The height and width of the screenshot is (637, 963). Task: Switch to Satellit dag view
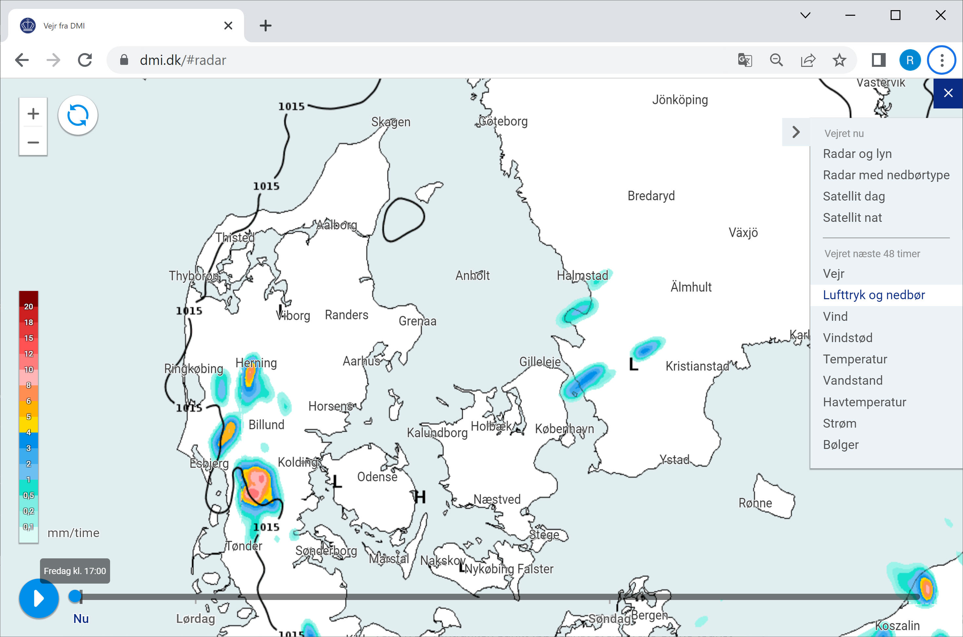coord(854,196)
